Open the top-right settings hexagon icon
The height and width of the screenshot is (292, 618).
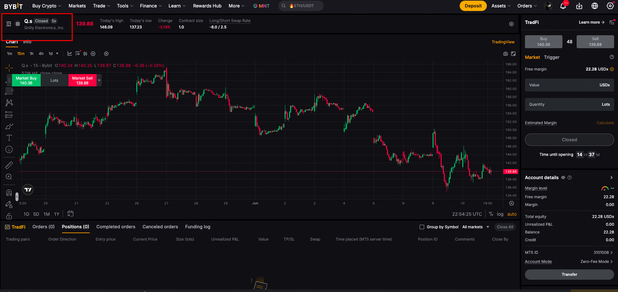(x=610, y=6)
